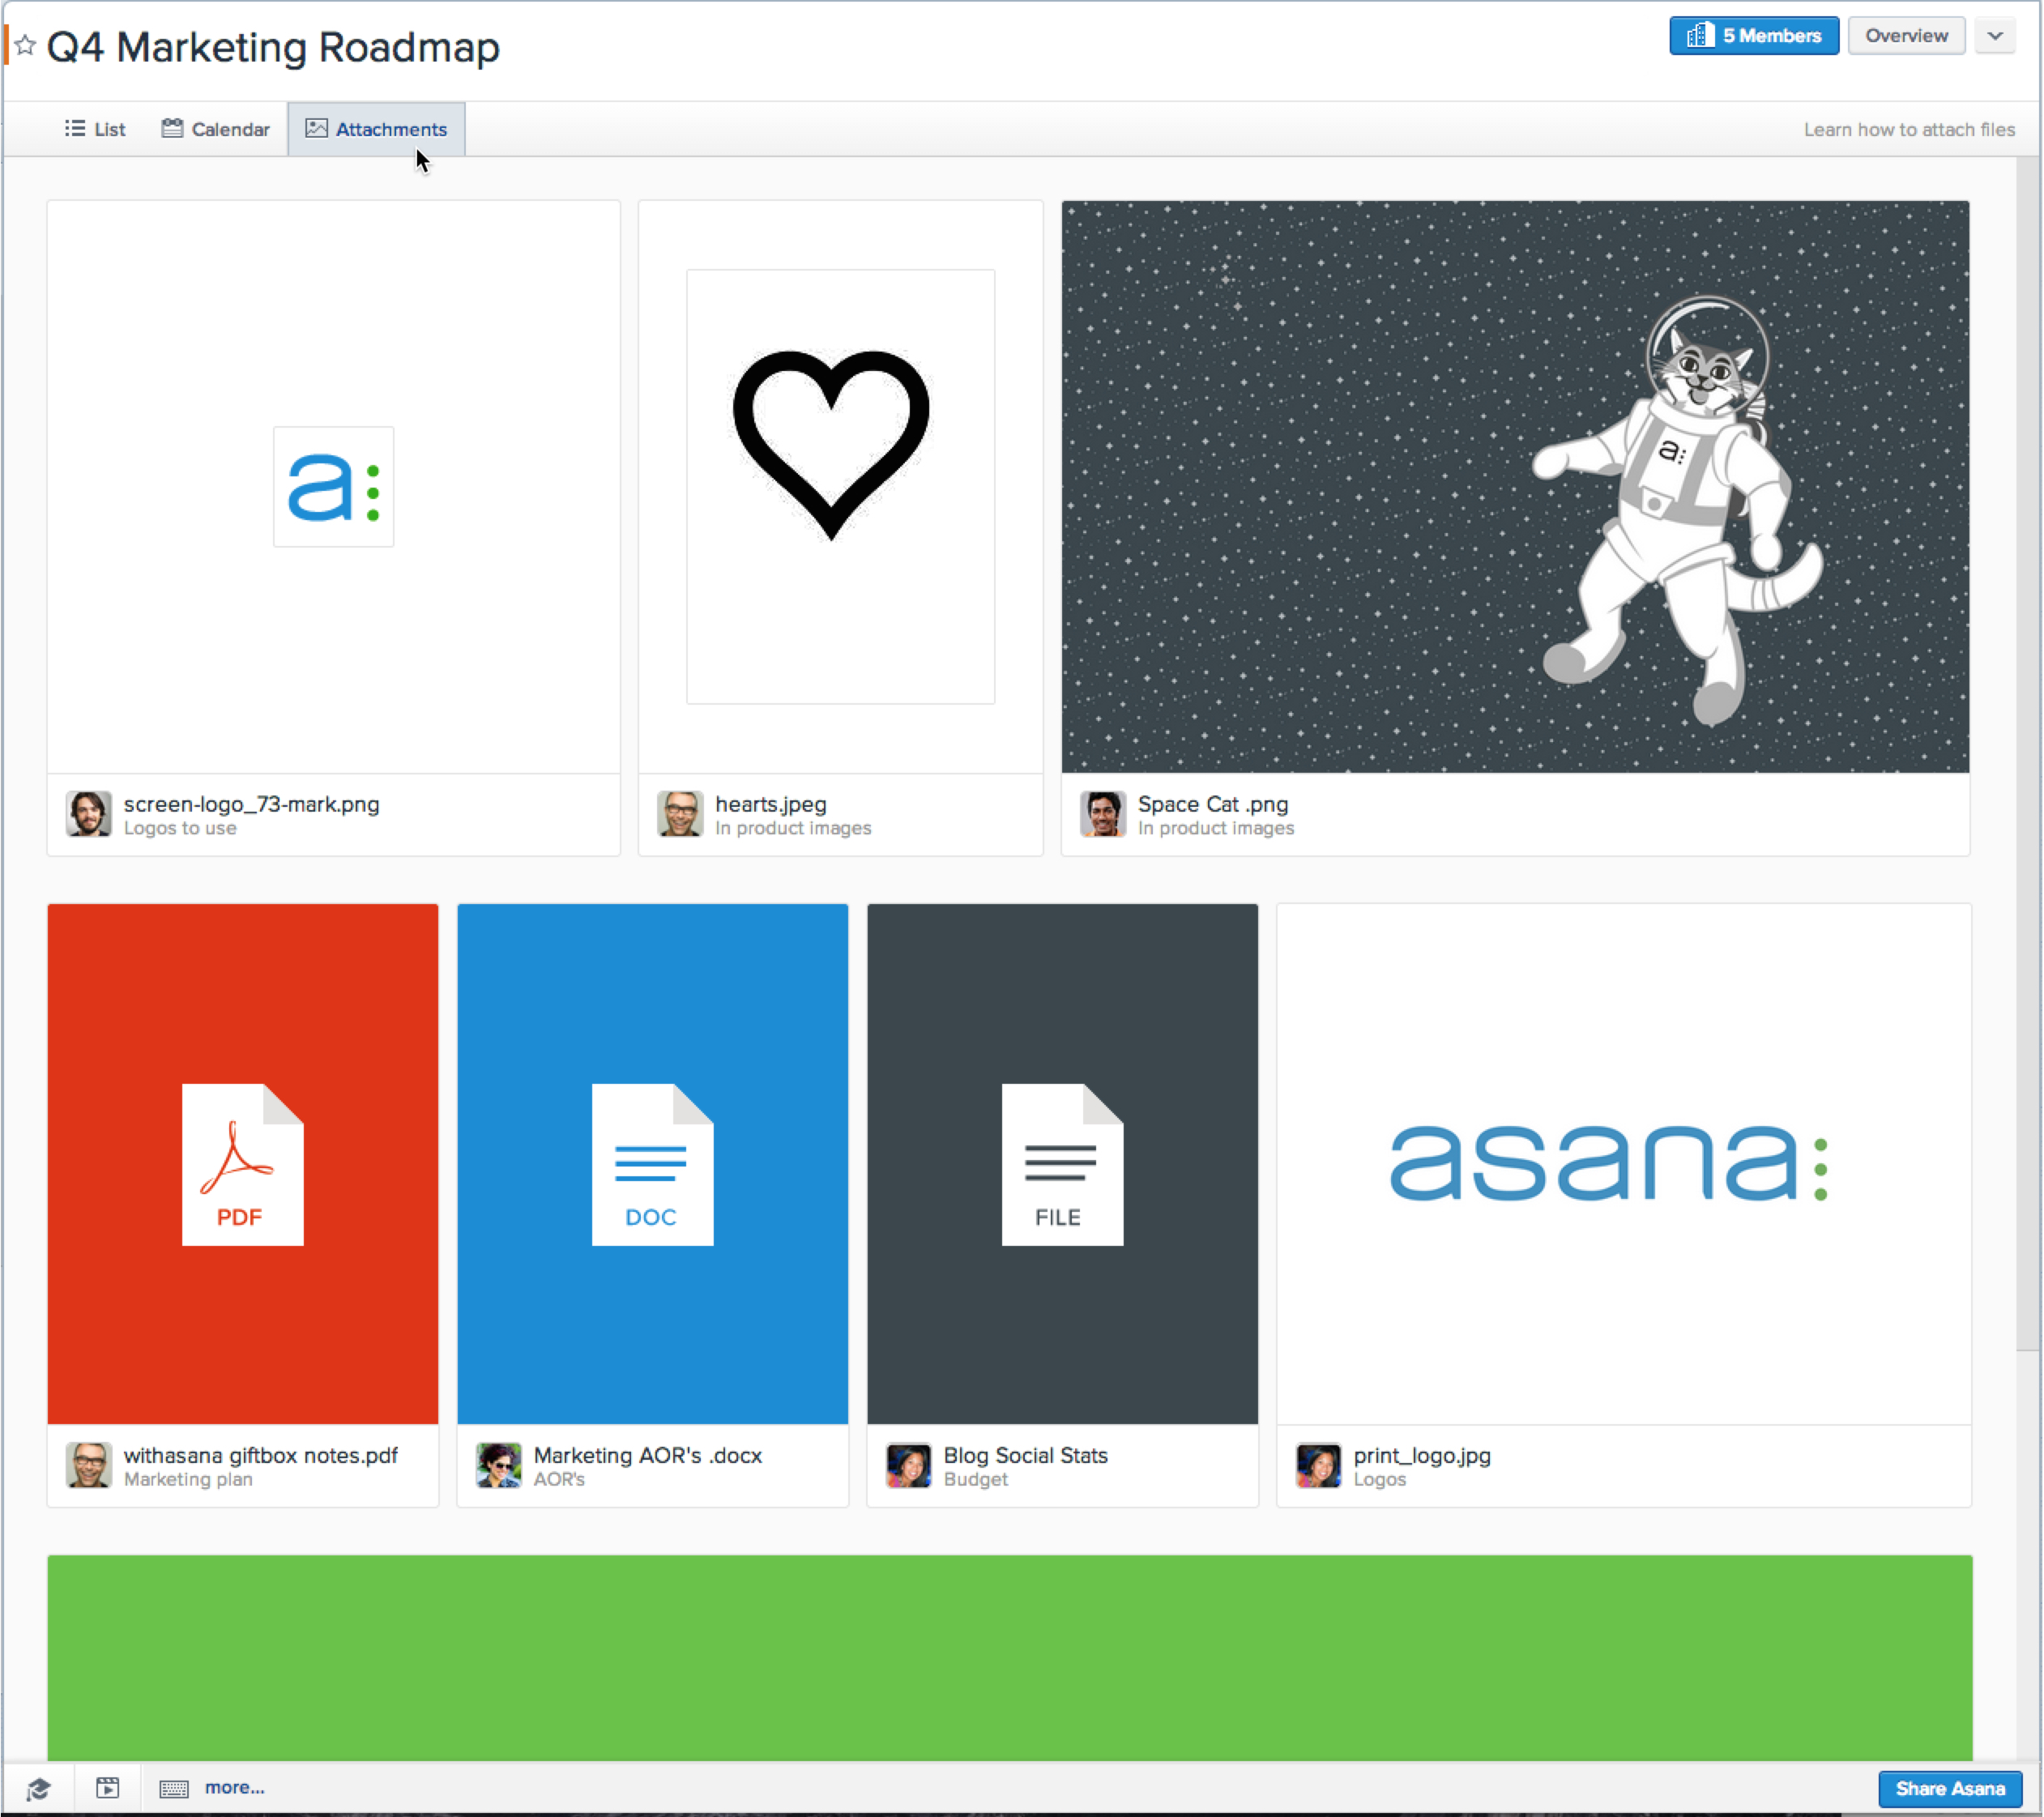Click the Budget task link

[x=975, y=1479]
